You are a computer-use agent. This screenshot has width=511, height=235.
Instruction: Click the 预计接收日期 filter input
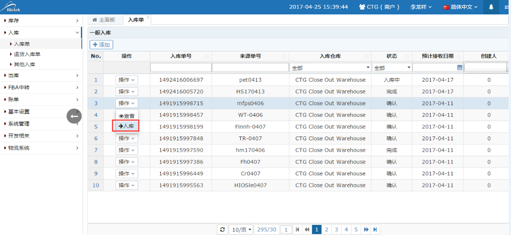pyautogui.click(x=438, y=68)
